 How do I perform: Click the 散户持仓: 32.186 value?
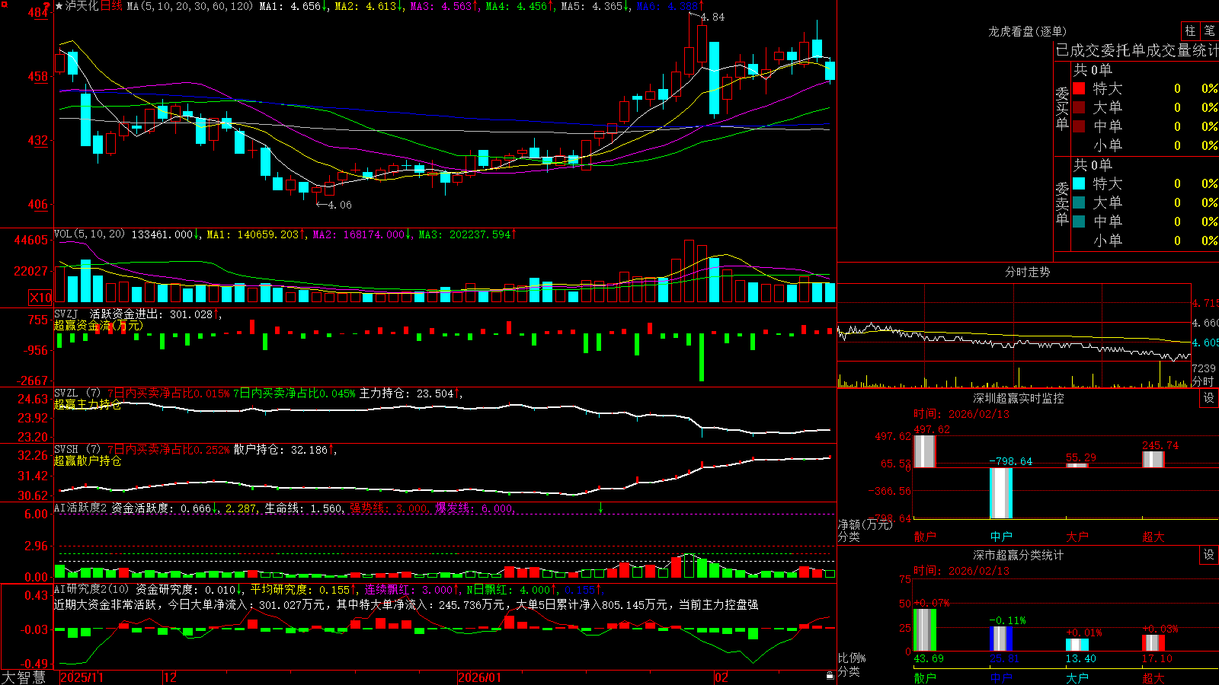(x=281, y=450)
